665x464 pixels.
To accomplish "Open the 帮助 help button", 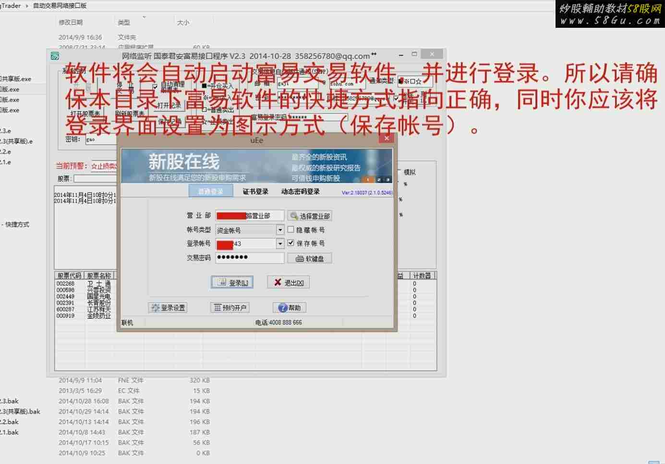I will click(290, 308).
